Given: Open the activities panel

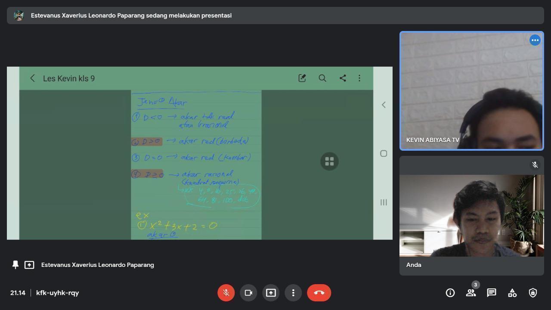Looking at the screenshot, I should pyautogui.click(x=512, y=293).
